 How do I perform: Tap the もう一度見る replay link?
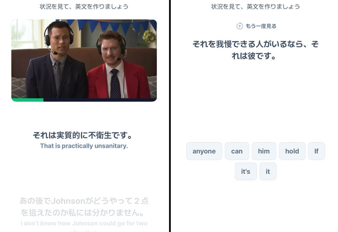click(256, 26)
